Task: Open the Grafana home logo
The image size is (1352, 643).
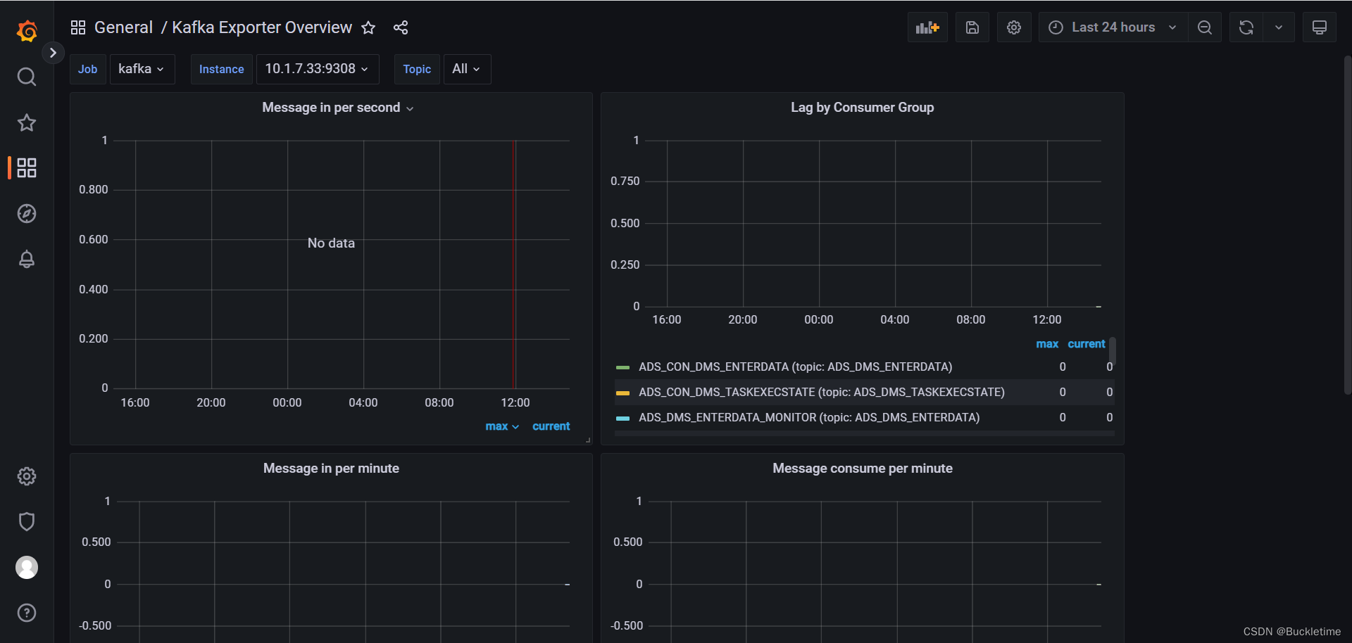Action: [x=27, y=31]
